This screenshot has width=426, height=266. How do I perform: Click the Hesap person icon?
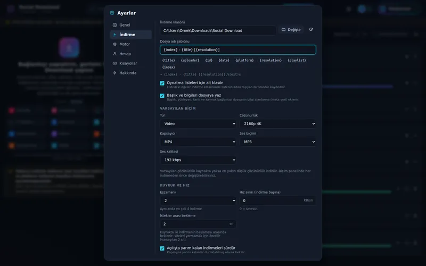(114, 54)
